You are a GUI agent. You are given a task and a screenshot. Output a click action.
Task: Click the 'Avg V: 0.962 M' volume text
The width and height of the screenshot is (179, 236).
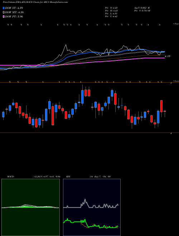(x=142, y=8)
